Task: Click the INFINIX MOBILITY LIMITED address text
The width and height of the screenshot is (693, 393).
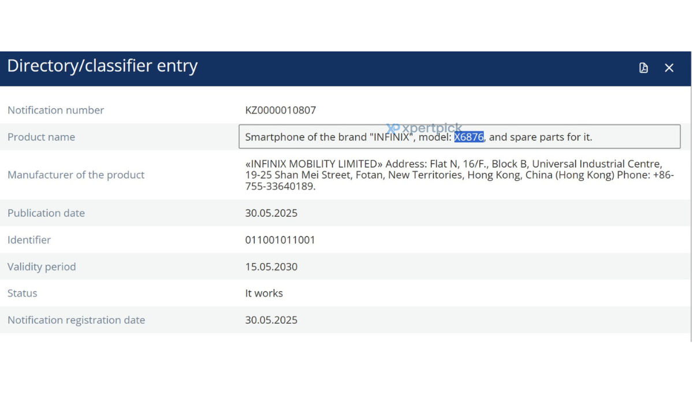Action: pyautogui.click(x=460, y=175)
